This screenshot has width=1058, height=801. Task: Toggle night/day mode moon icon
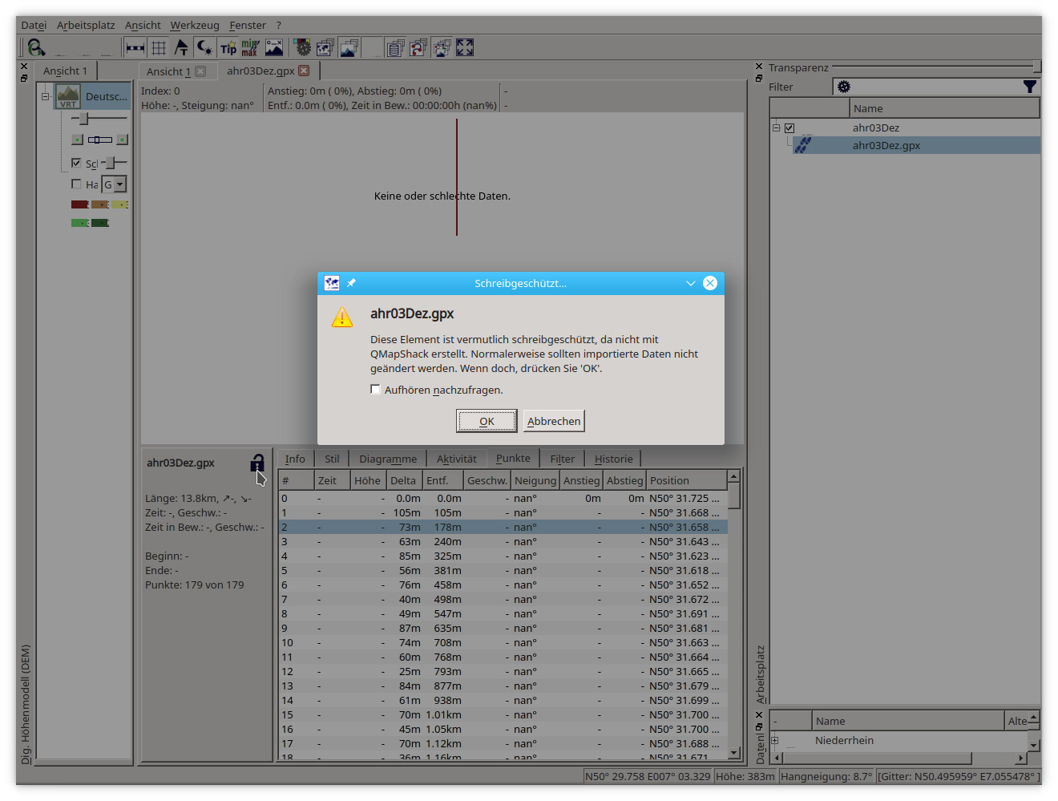click(204, 48)
